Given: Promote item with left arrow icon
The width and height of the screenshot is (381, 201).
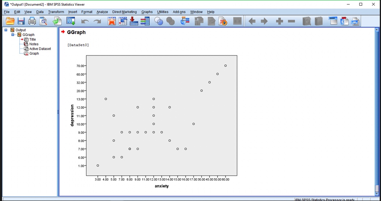Looking at the screenshot, I should pyautogui.click(x=252, y=21).
